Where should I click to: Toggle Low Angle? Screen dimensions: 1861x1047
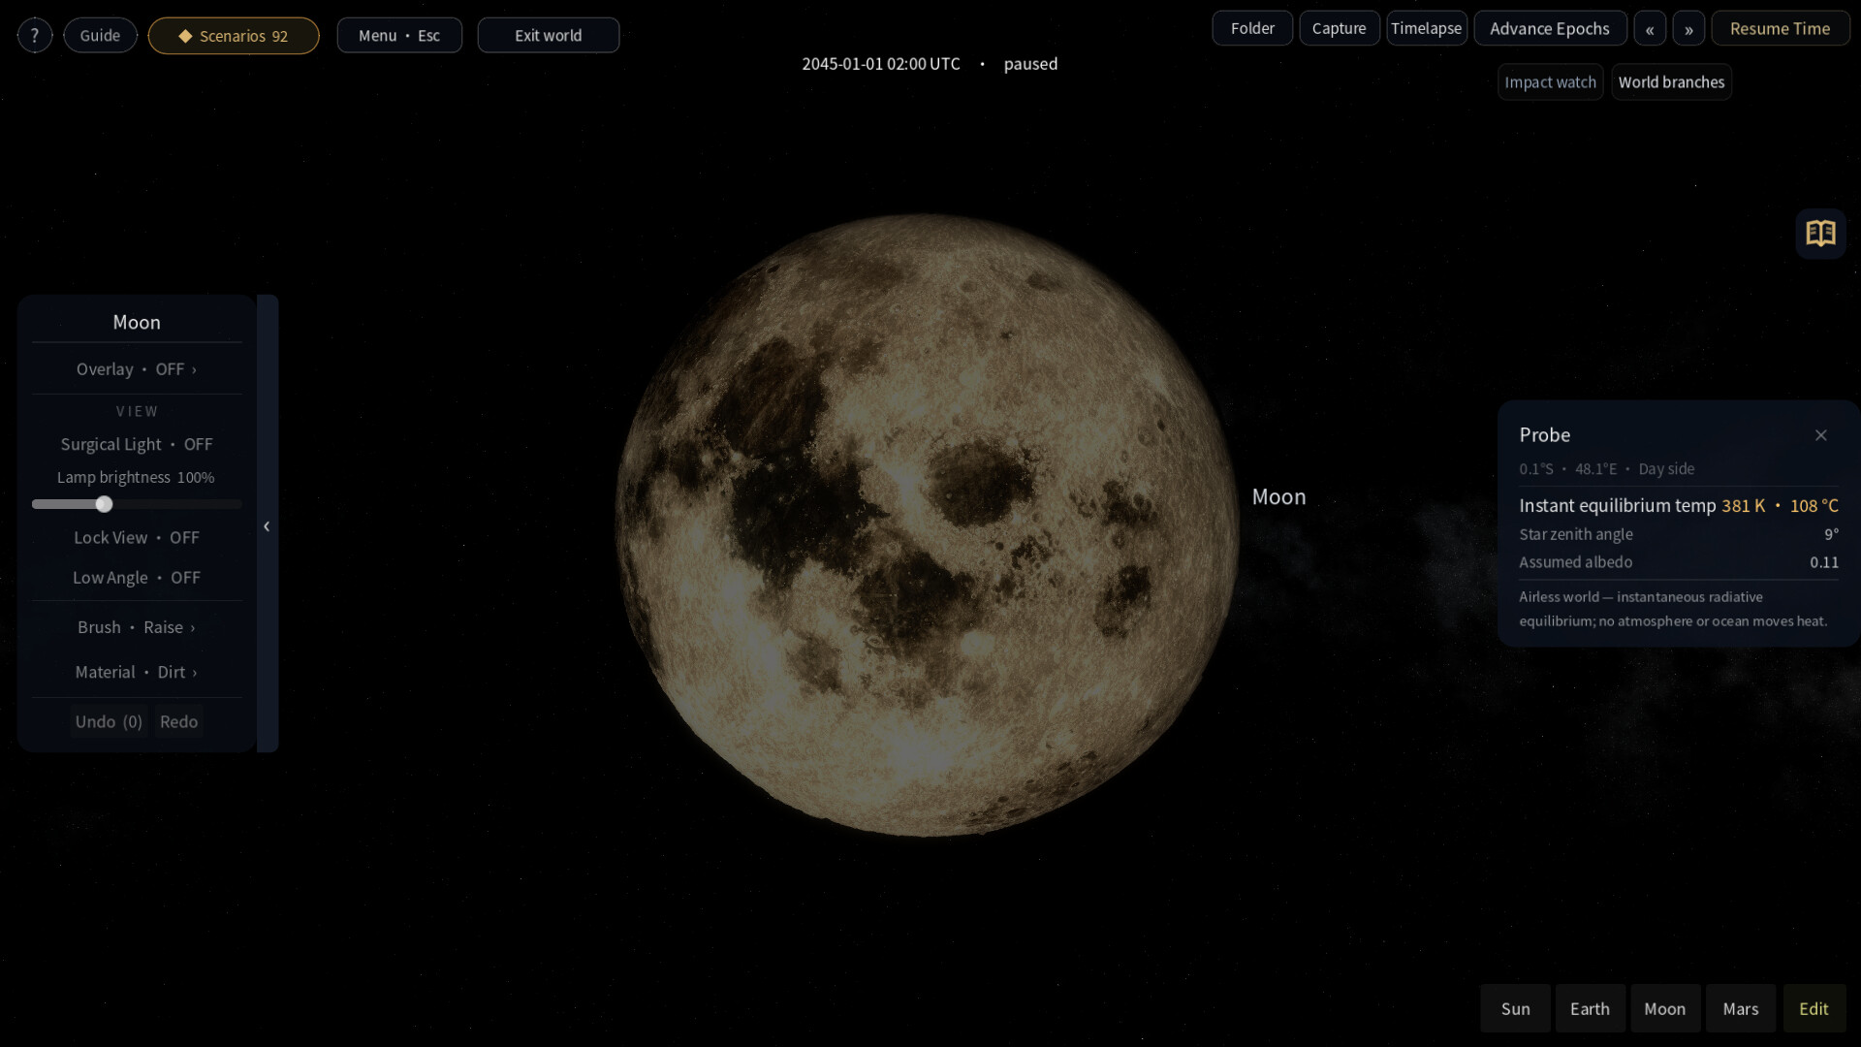tap(137, 578)
